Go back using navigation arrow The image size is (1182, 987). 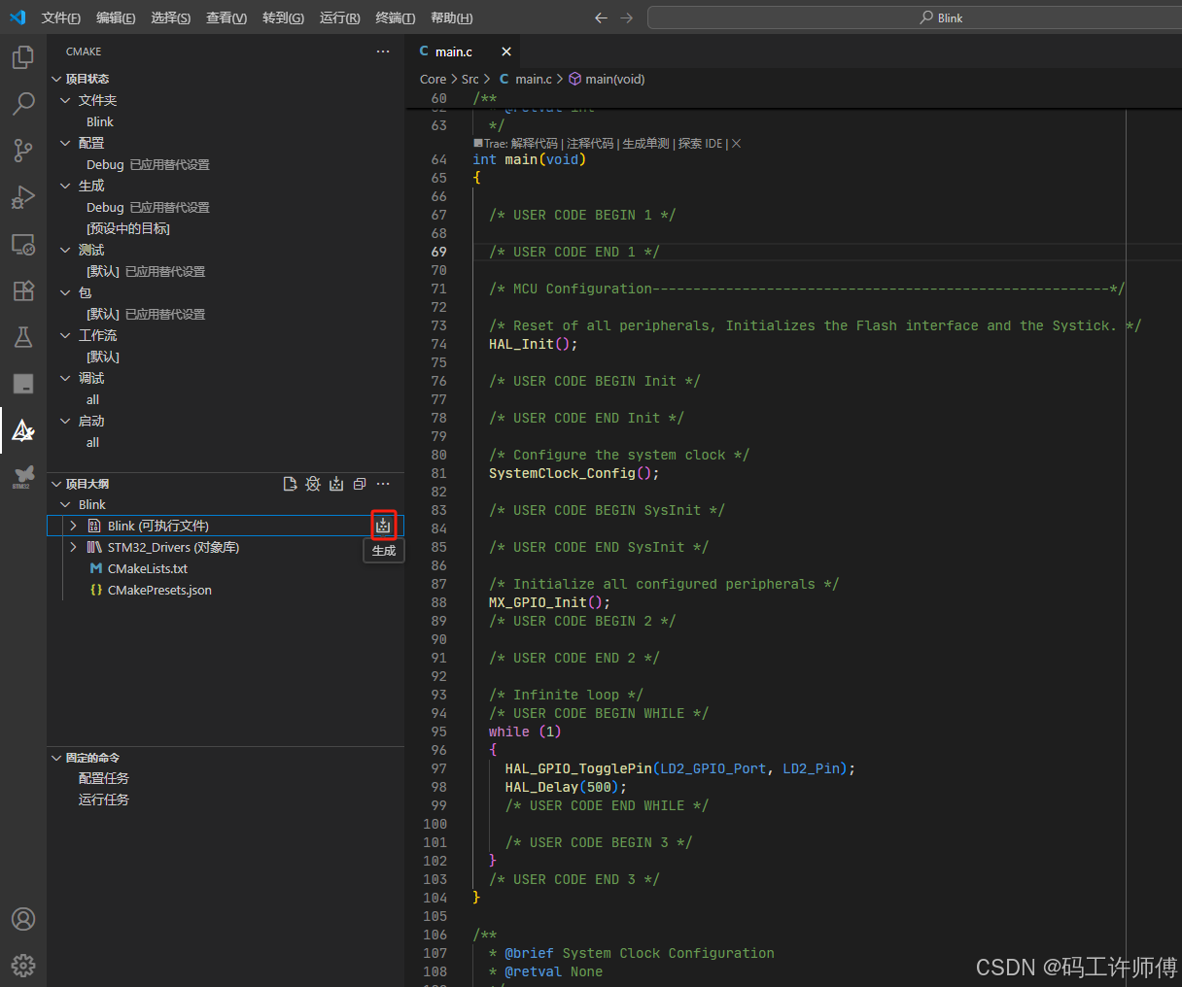pyautogui.click(x=601, y=17)
